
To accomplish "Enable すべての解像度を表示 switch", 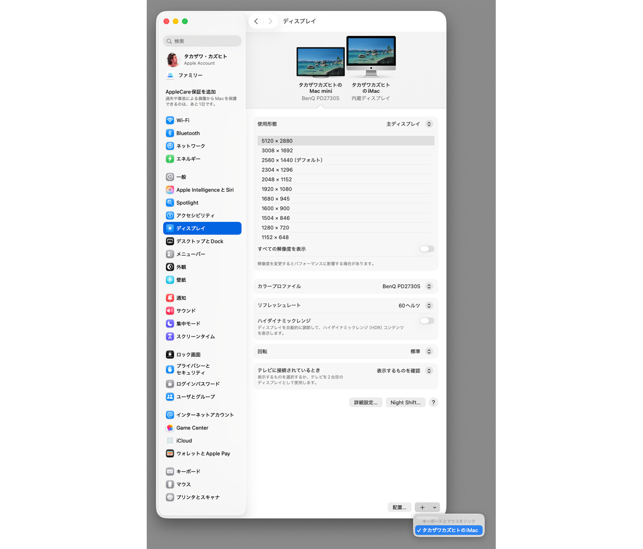I will click(426, 249).
